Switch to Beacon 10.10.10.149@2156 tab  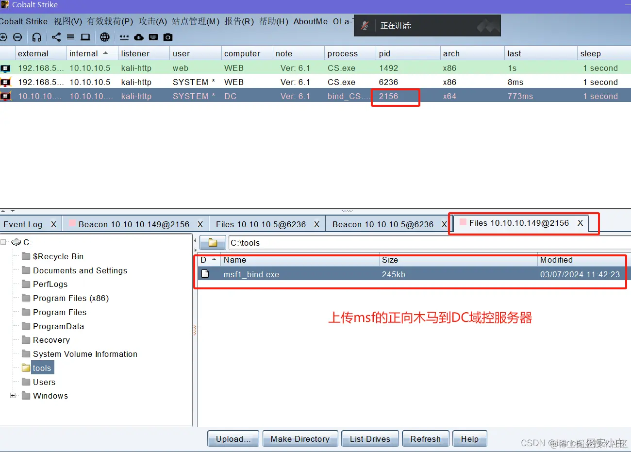[134, 224]
